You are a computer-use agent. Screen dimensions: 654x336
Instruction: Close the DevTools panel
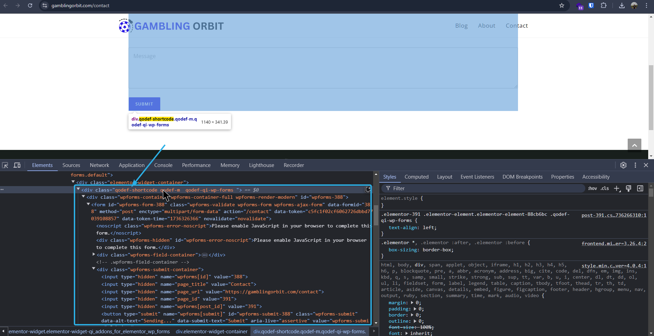(x=646, y=165)
